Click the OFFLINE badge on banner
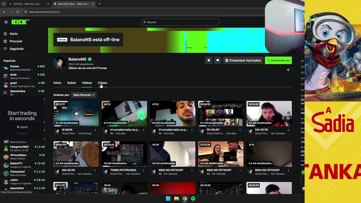 (x=62, y=40)
